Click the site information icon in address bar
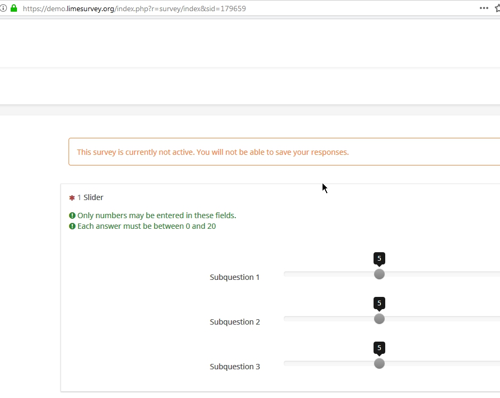The width and height of the screenshot is (500, 398). [x=3, y=9]
